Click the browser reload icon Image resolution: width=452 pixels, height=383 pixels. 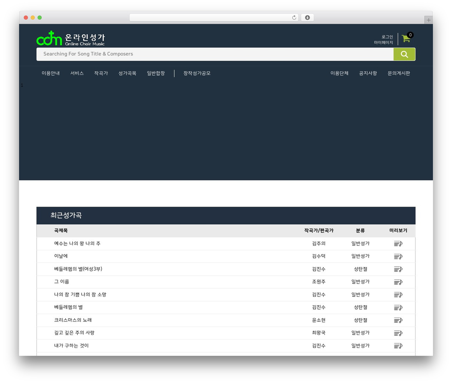click(294, 18)
